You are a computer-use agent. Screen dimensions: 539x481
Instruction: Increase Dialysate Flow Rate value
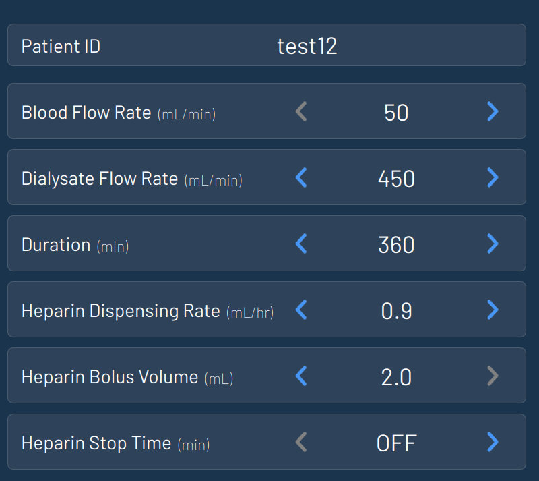(x=493, y=177)
